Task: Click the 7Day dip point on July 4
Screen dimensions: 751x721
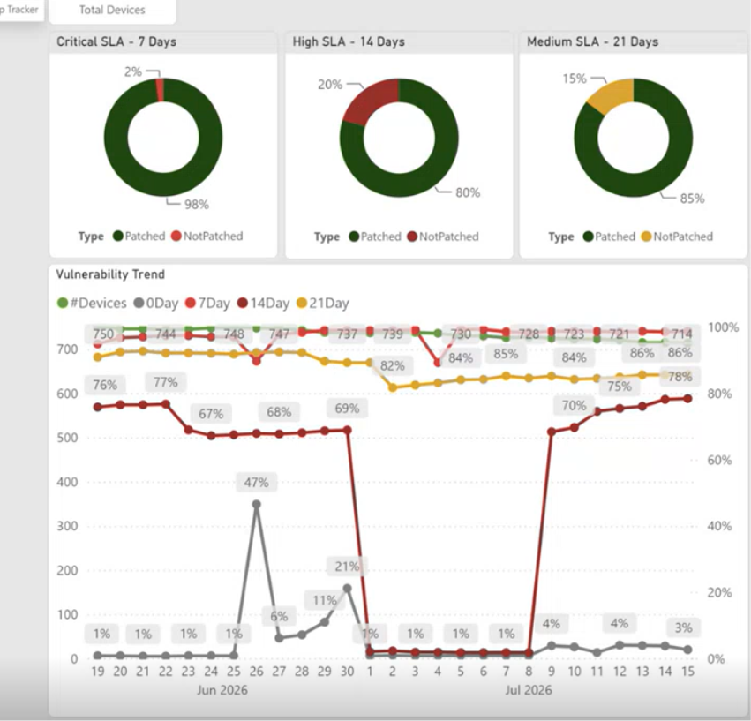Action: 438,363
